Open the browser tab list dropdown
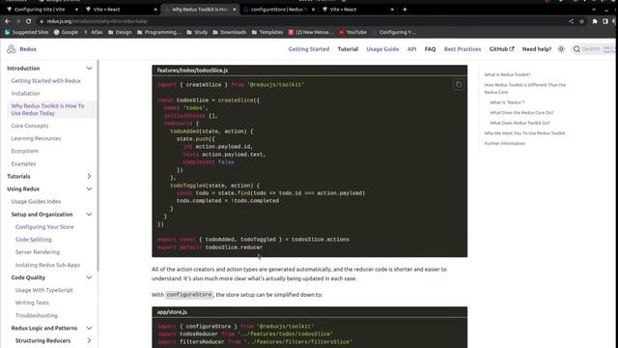 [x=594, y=9]
